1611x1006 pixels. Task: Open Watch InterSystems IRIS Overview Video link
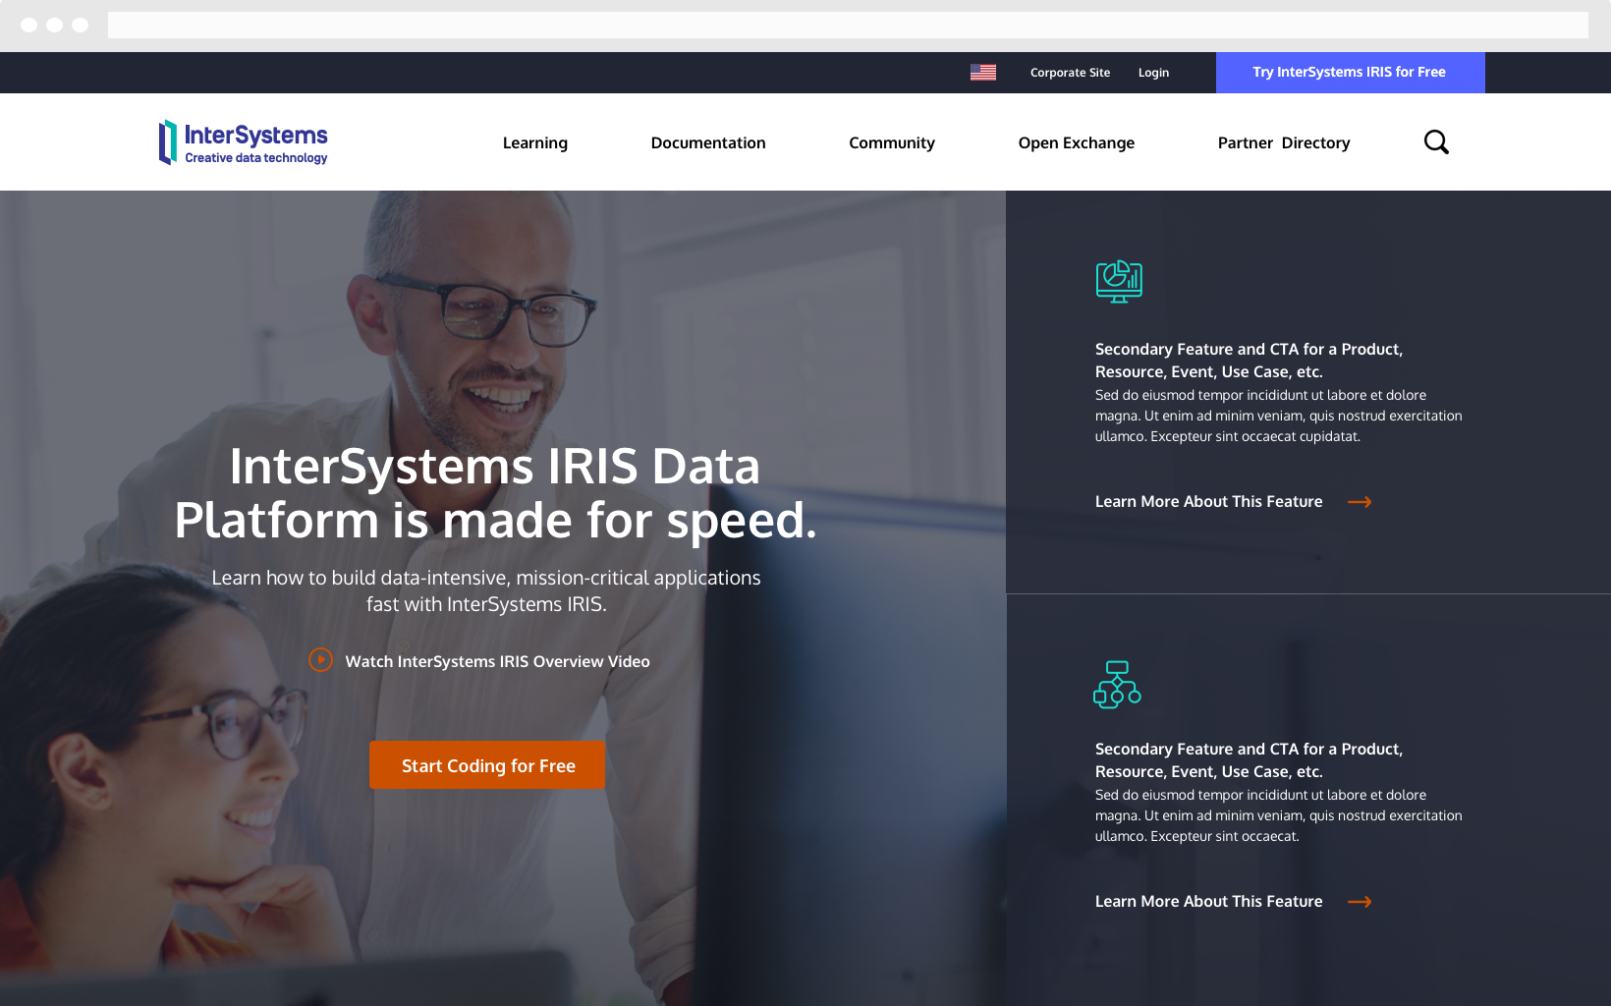(497, 661)
